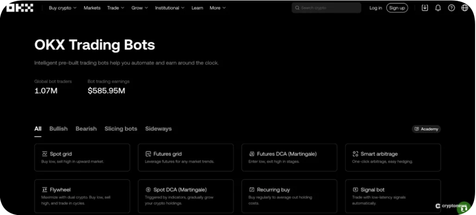
Task: Focus the Search crypto field
Action: pos(326,8)
